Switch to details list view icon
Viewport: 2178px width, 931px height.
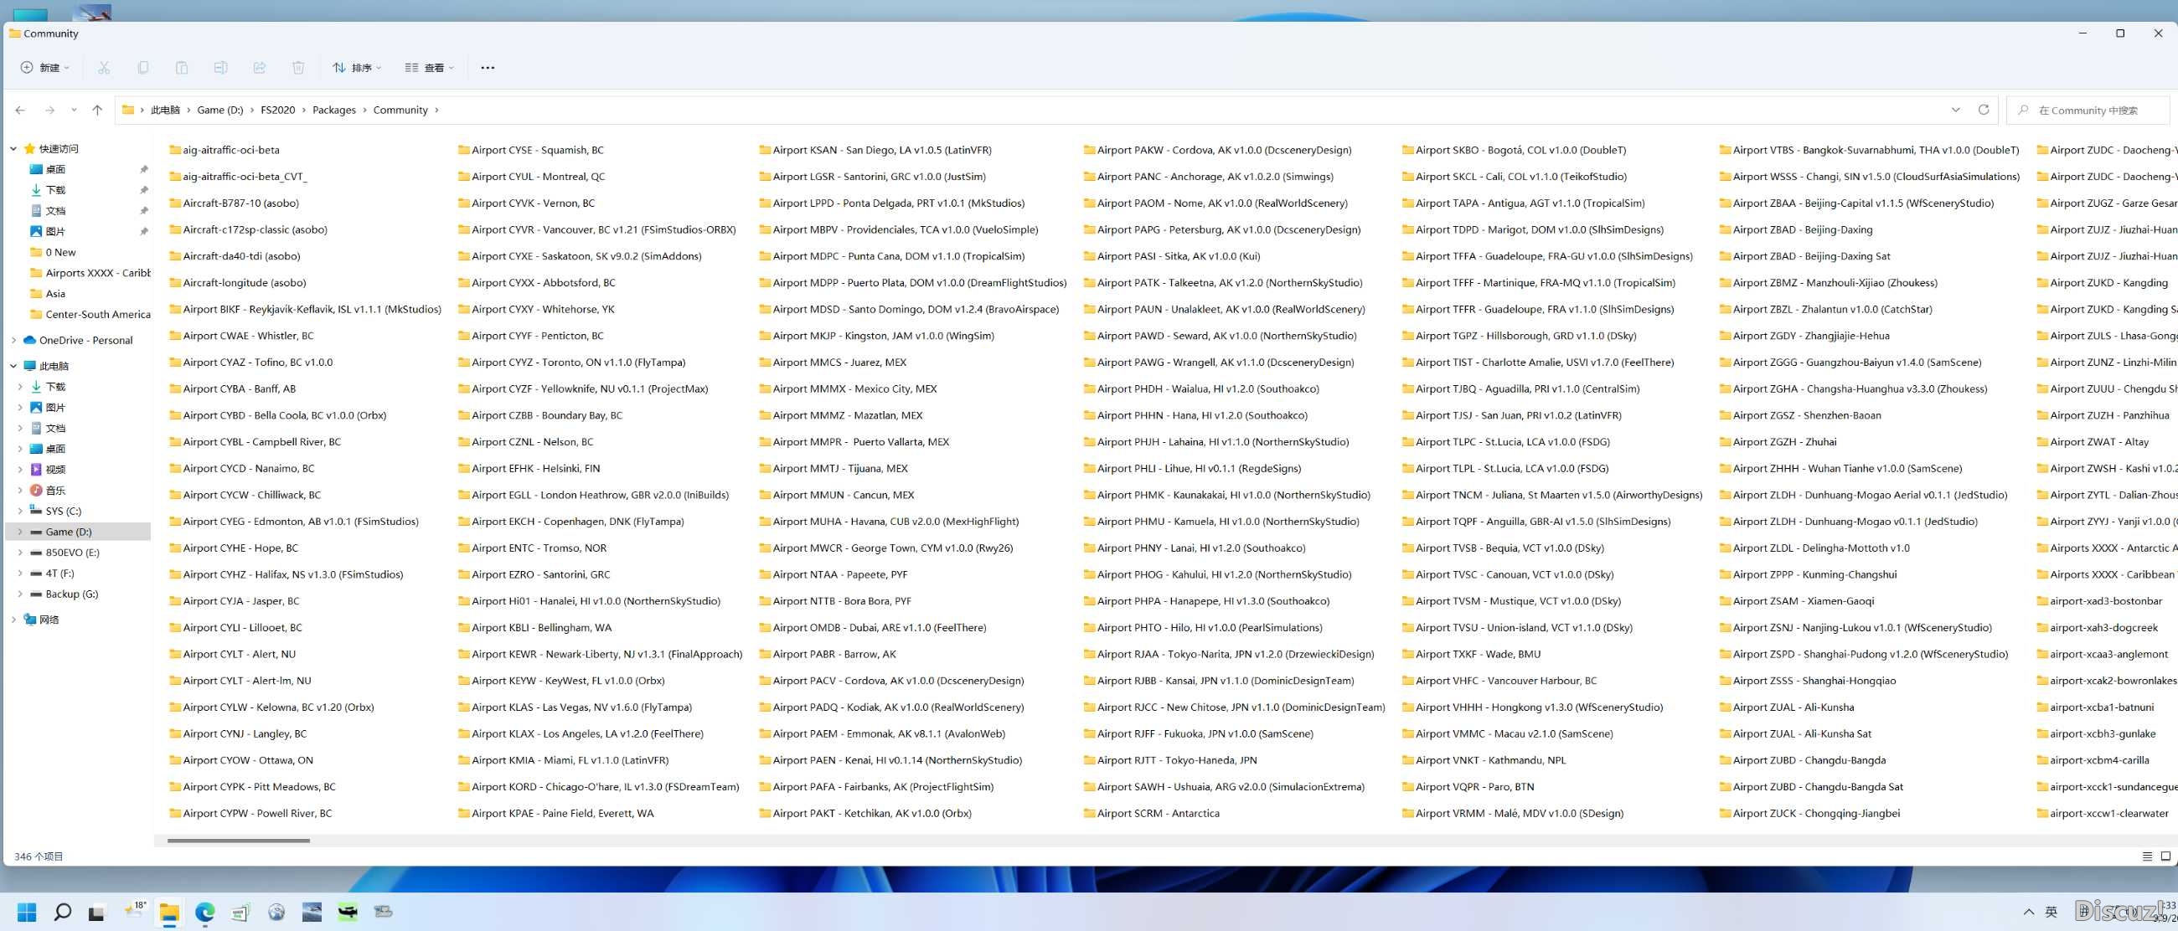tap(2147, 856)
